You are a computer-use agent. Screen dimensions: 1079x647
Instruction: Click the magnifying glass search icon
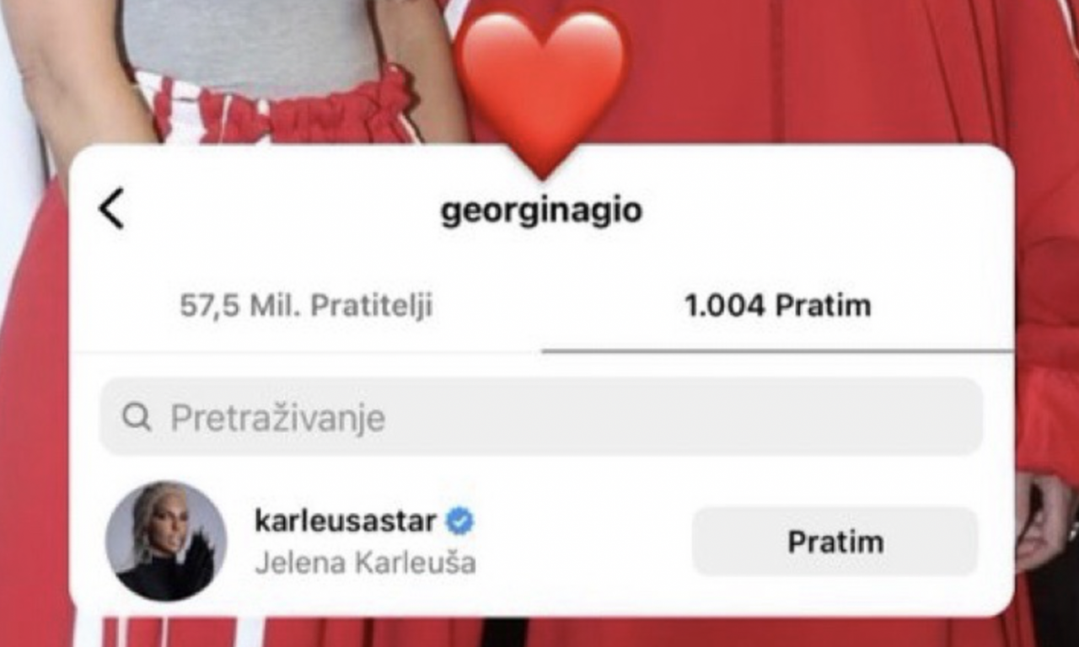click(137, 417)
